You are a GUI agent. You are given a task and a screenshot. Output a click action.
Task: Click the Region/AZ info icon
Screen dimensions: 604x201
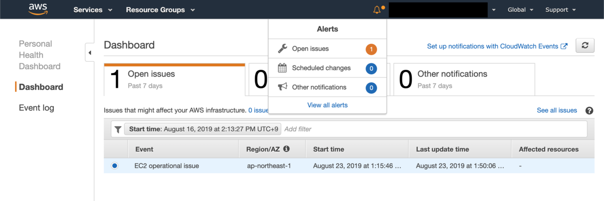click(286, 149)
